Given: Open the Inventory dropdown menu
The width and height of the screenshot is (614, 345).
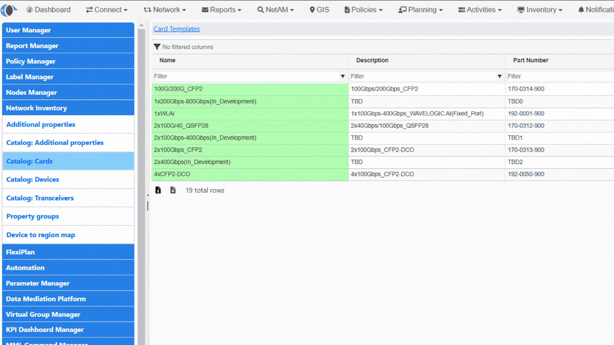Looking at the screenshot, I should [539, 10].
